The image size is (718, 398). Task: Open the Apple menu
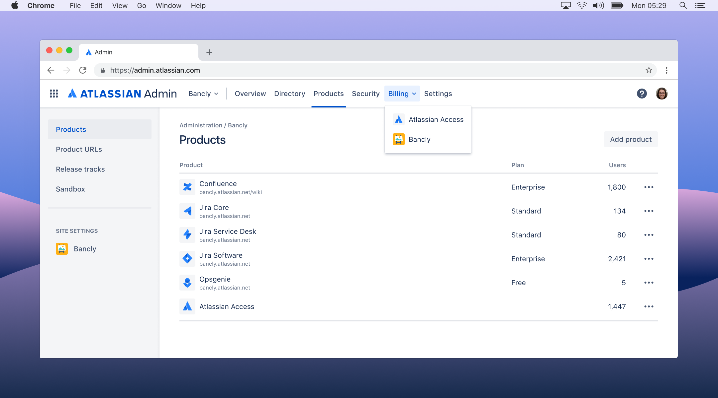coord(15,5)
